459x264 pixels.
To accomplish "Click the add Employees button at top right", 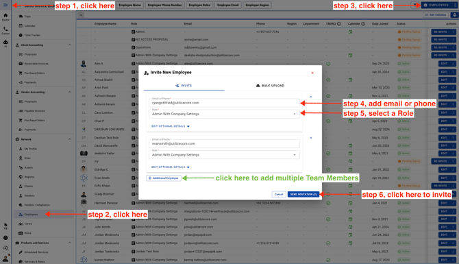I will [436, 5].
